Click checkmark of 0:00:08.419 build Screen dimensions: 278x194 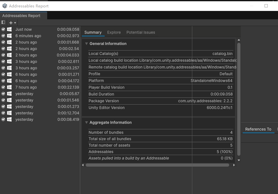(x=3, y=119)
